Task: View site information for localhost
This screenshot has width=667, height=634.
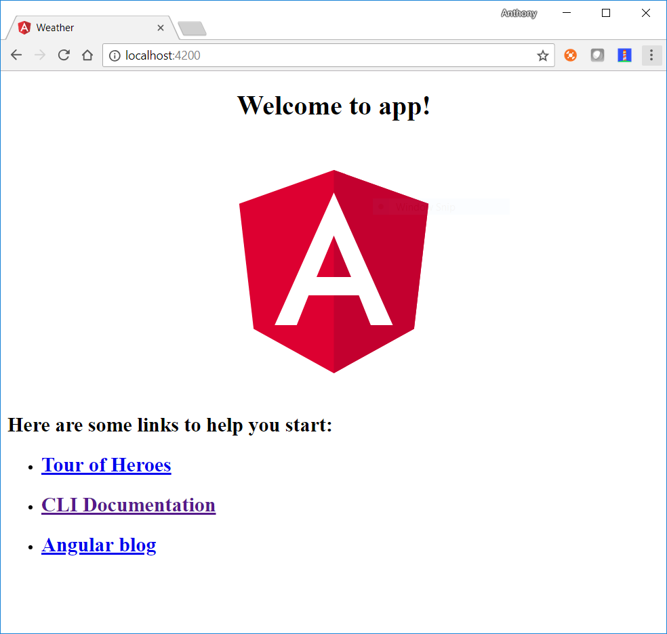Action: [x=115, y=56]
